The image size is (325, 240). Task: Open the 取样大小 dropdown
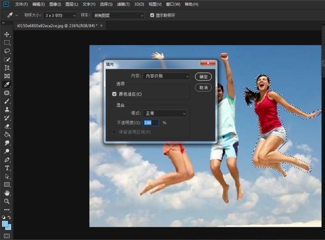[60, 15]
